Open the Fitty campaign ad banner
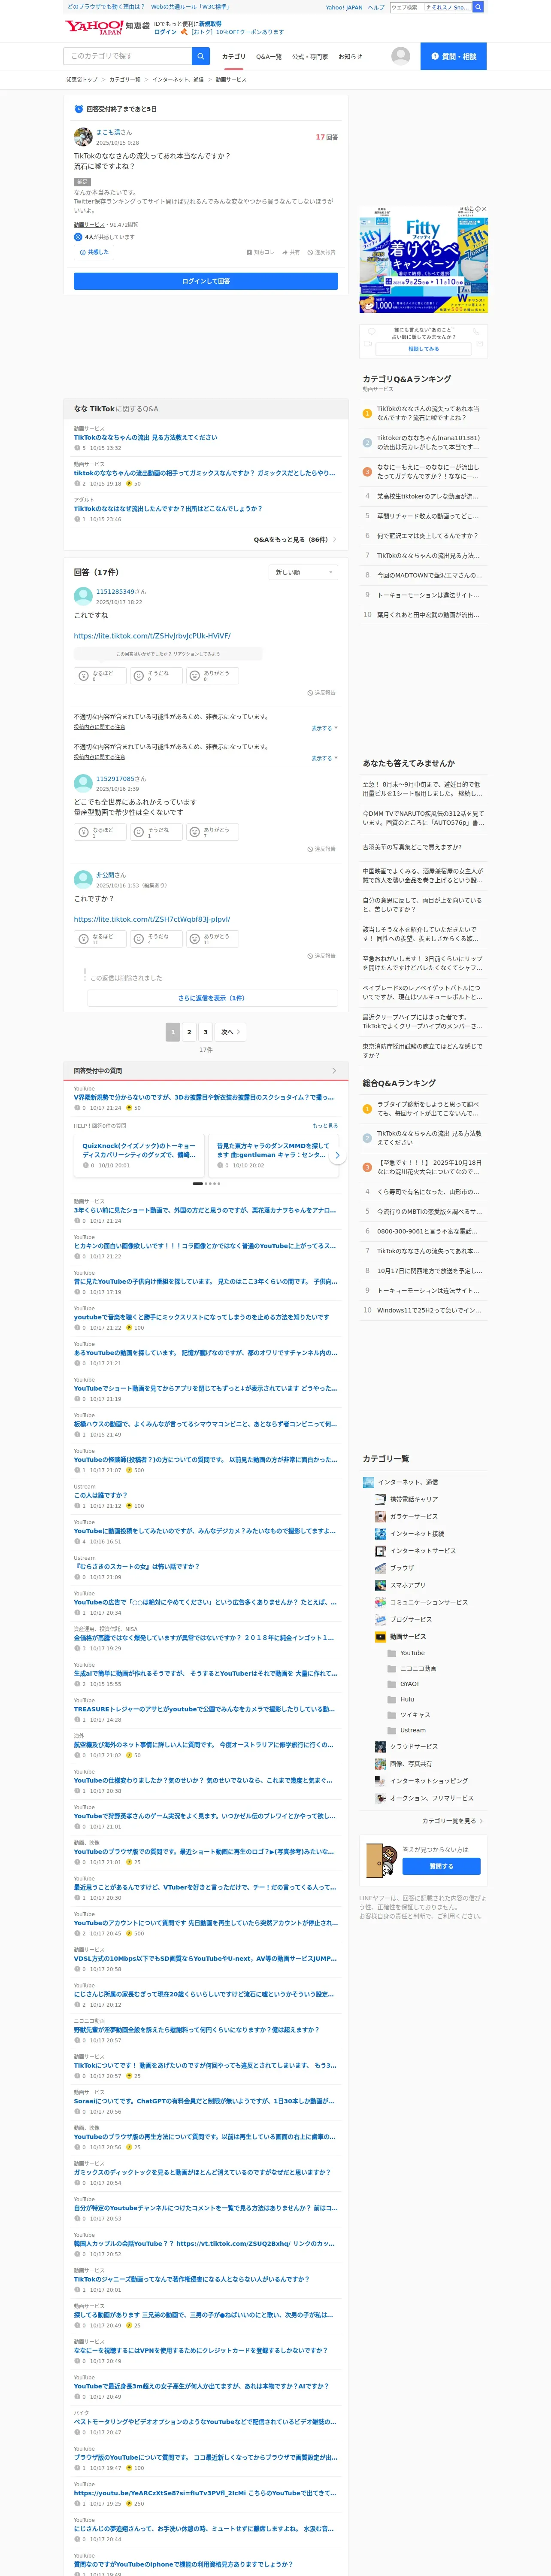The height and width of the screenshot is (2576, 551). tap(423, 260)
